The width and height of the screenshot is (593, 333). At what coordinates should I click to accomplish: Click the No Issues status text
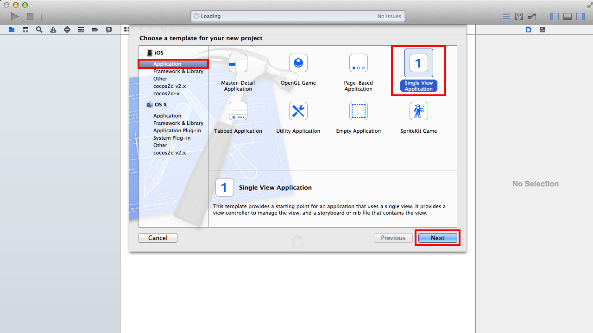(389, 16)
